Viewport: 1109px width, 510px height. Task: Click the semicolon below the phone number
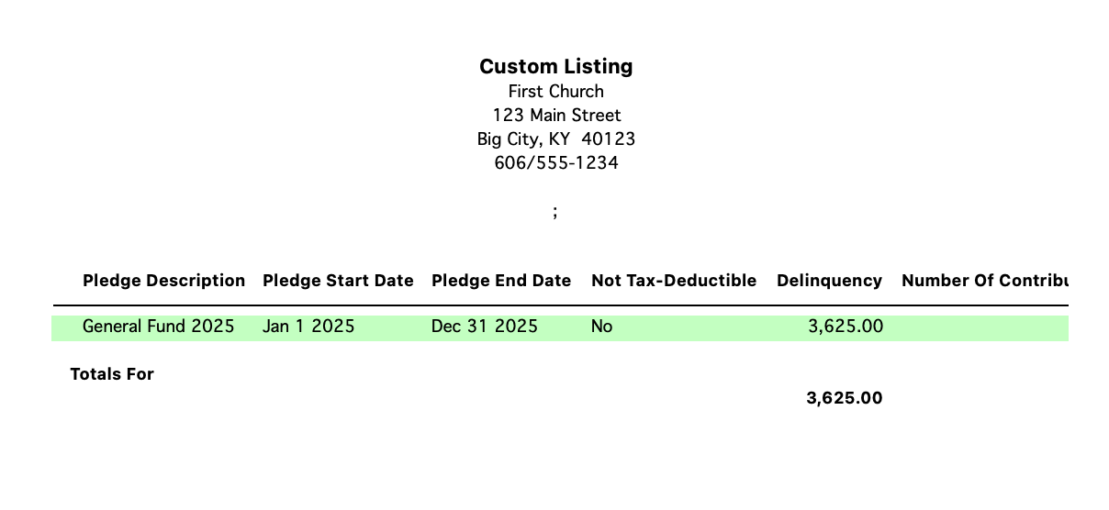555,212
